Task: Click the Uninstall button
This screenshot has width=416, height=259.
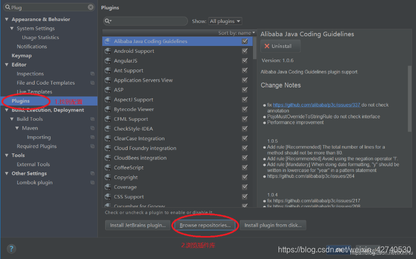Action: click(280, 46)
